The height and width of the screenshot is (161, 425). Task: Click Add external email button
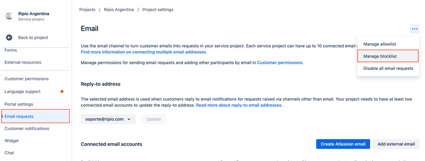(396, 144)
